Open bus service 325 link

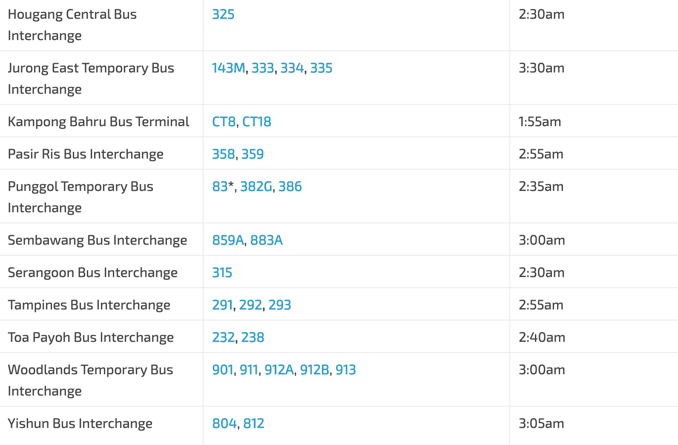[223, 14]
